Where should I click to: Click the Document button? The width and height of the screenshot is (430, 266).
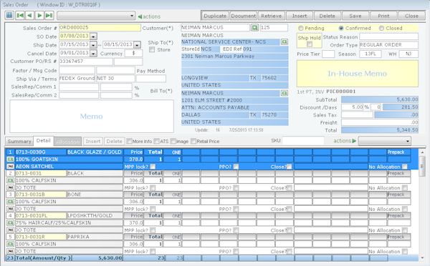point(243,16)
